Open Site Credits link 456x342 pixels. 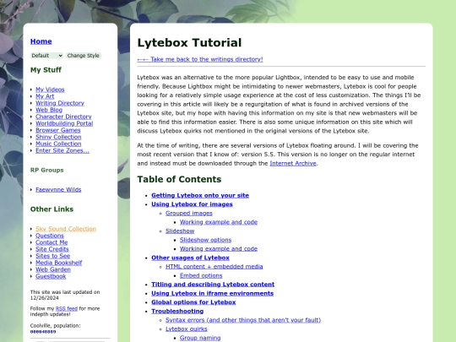point(52,249)
